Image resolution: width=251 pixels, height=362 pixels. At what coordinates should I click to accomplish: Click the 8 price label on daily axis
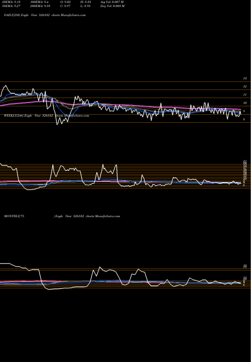[x=244, y=120]
